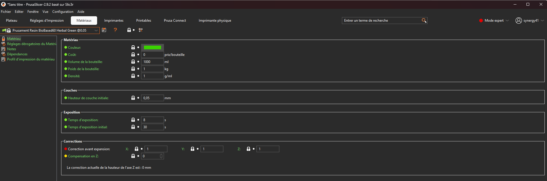
Task: Open the compare presets tool
Action: tap(141, 30)
